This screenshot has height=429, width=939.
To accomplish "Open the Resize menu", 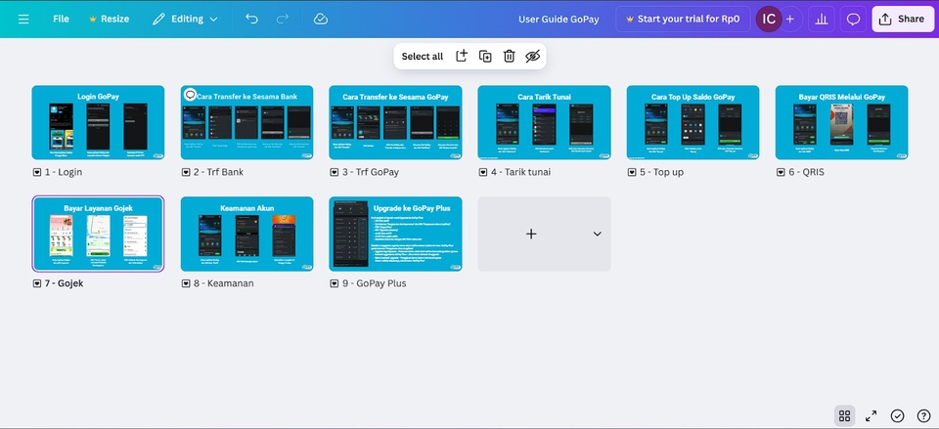I will point(109,19).
